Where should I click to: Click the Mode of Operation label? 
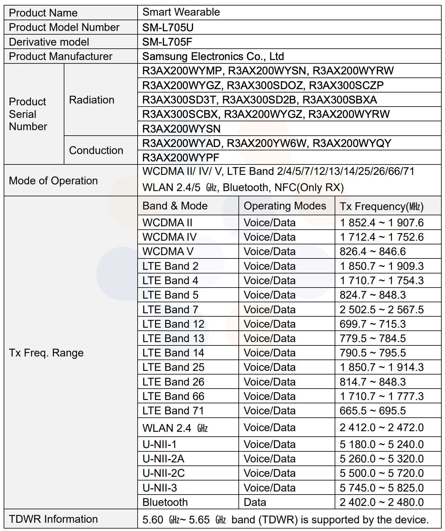(53, 181)
